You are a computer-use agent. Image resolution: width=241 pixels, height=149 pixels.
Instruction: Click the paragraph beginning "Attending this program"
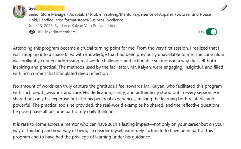pyautogui.click(x=118, y=61)
